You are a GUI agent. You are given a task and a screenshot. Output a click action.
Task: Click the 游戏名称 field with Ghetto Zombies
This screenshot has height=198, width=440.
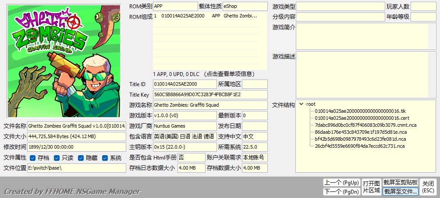point(210,105)
